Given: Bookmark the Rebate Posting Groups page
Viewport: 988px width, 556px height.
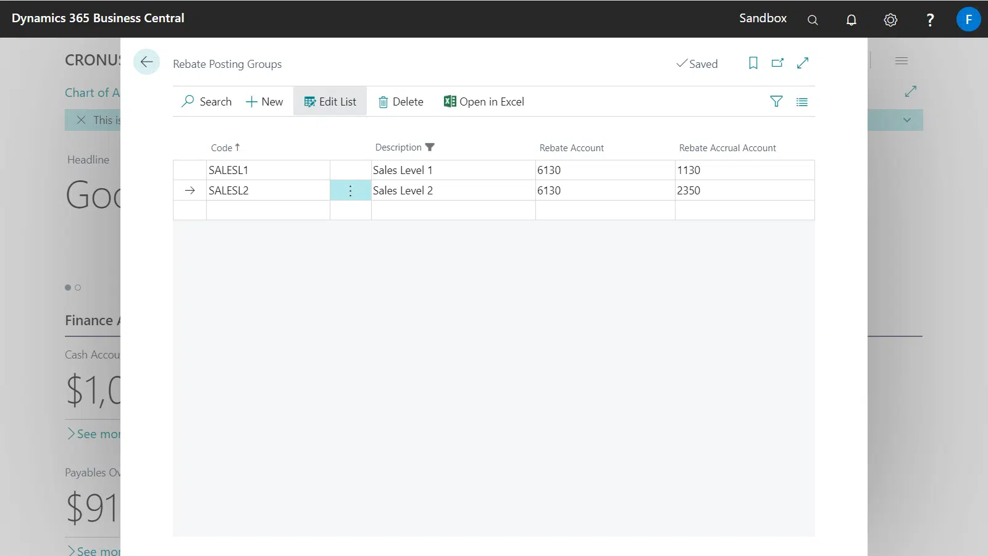Looking at the screenshot, I should 753,63.
